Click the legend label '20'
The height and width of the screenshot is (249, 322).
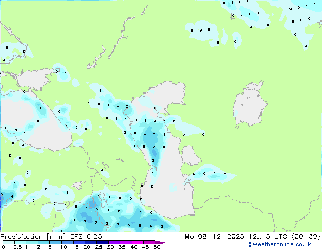point(87,247)
